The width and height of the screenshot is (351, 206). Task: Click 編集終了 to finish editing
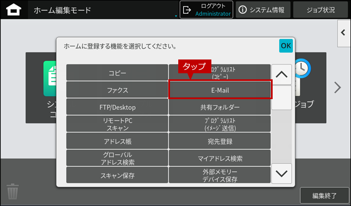(325, 196)
